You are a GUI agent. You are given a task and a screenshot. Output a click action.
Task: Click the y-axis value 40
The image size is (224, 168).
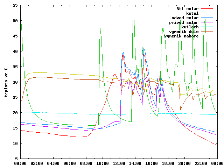pos(15,51)
